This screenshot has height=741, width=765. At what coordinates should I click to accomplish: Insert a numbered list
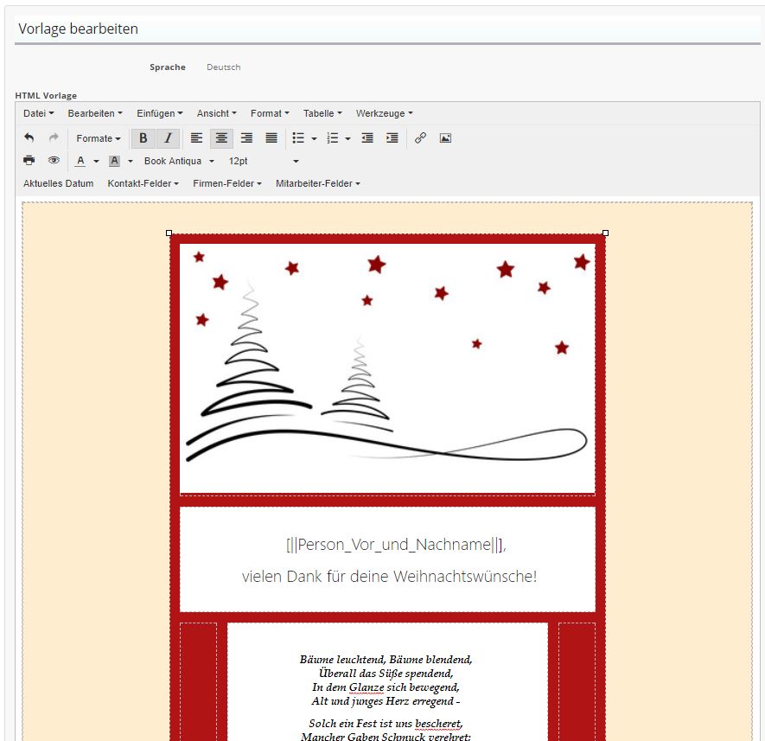click(x=332, y=138)
